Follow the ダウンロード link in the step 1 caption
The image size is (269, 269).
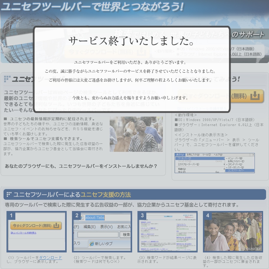(50, 258)
